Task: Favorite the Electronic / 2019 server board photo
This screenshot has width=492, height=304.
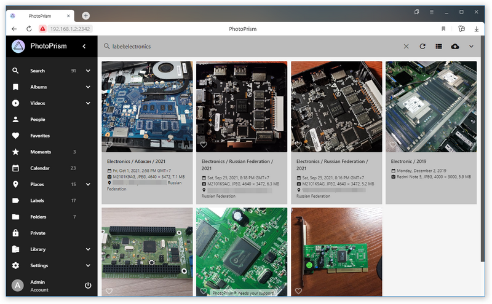Action: (393, 144)
